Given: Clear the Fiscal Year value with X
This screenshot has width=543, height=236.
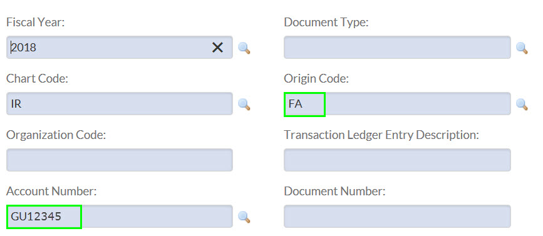Looking at the screenshot, I should 217,47.
